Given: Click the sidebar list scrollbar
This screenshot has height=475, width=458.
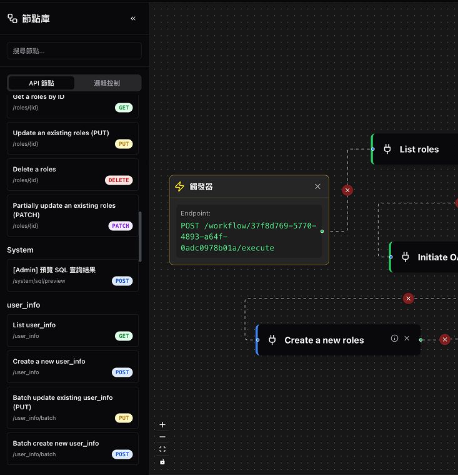Looking at the screenshot, I should pos(140,237).
